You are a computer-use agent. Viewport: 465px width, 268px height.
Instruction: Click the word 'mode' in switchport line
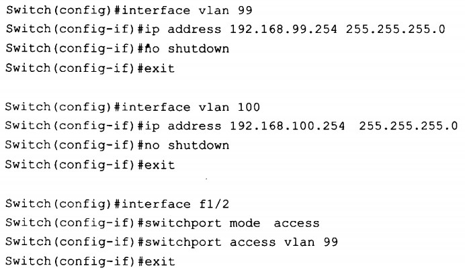pyautogui.click(x=245, y=223)
